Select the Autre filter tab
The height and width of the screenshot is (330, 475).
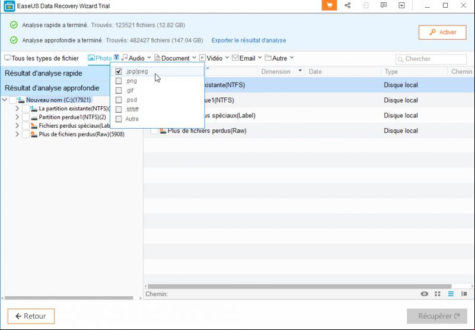tap(276, 58)
